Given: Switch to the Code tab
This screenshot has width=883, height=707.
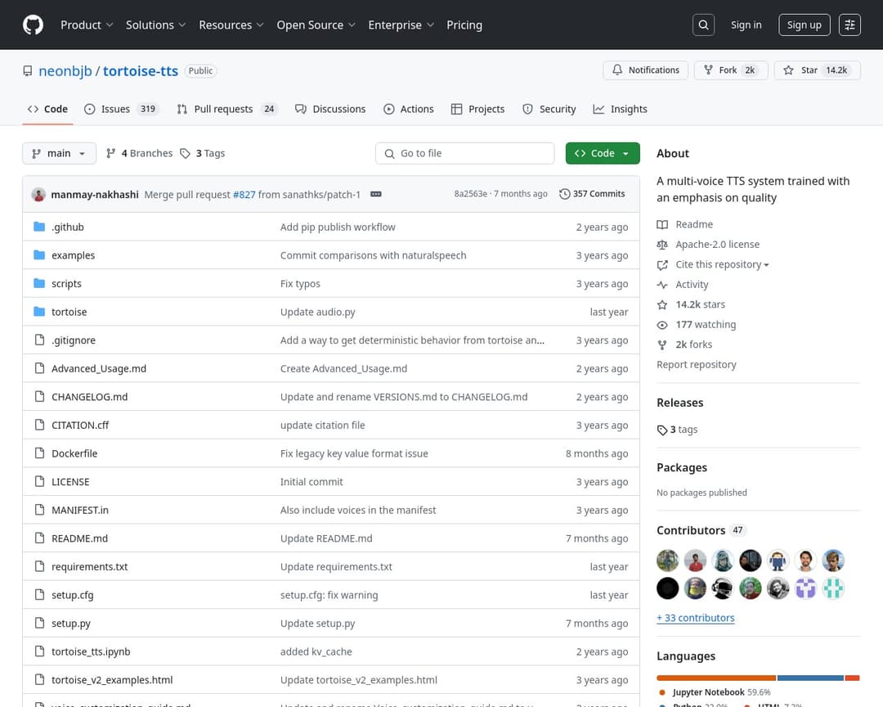Looking at the screenshot, I should 48,109.
